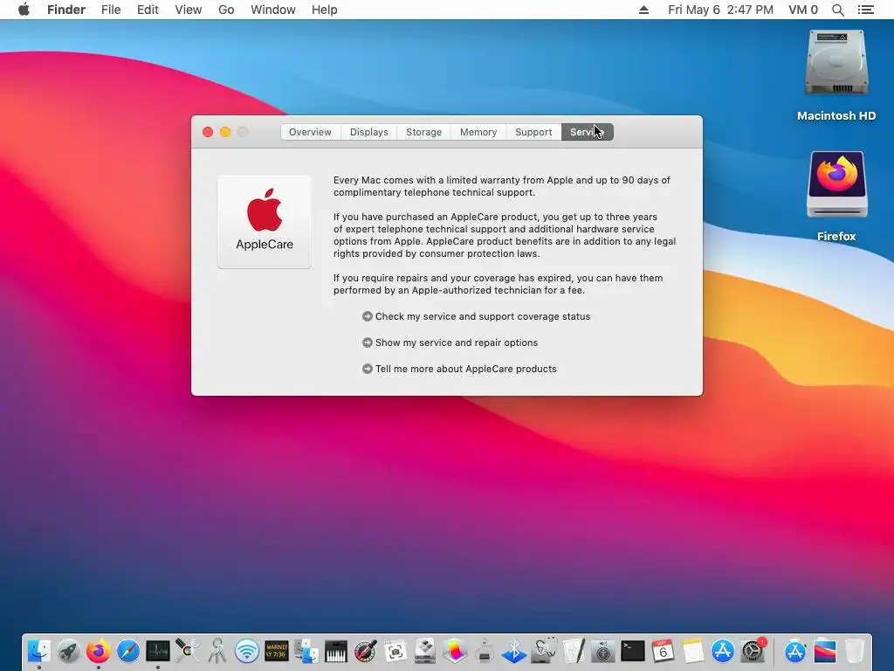Open Grapher app in the Dock
894x671 pixels.
point(454,651)
